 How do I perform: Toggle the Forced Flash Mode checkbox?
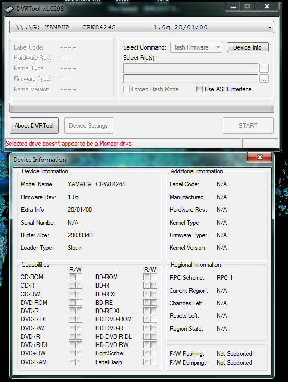[126, 89]
